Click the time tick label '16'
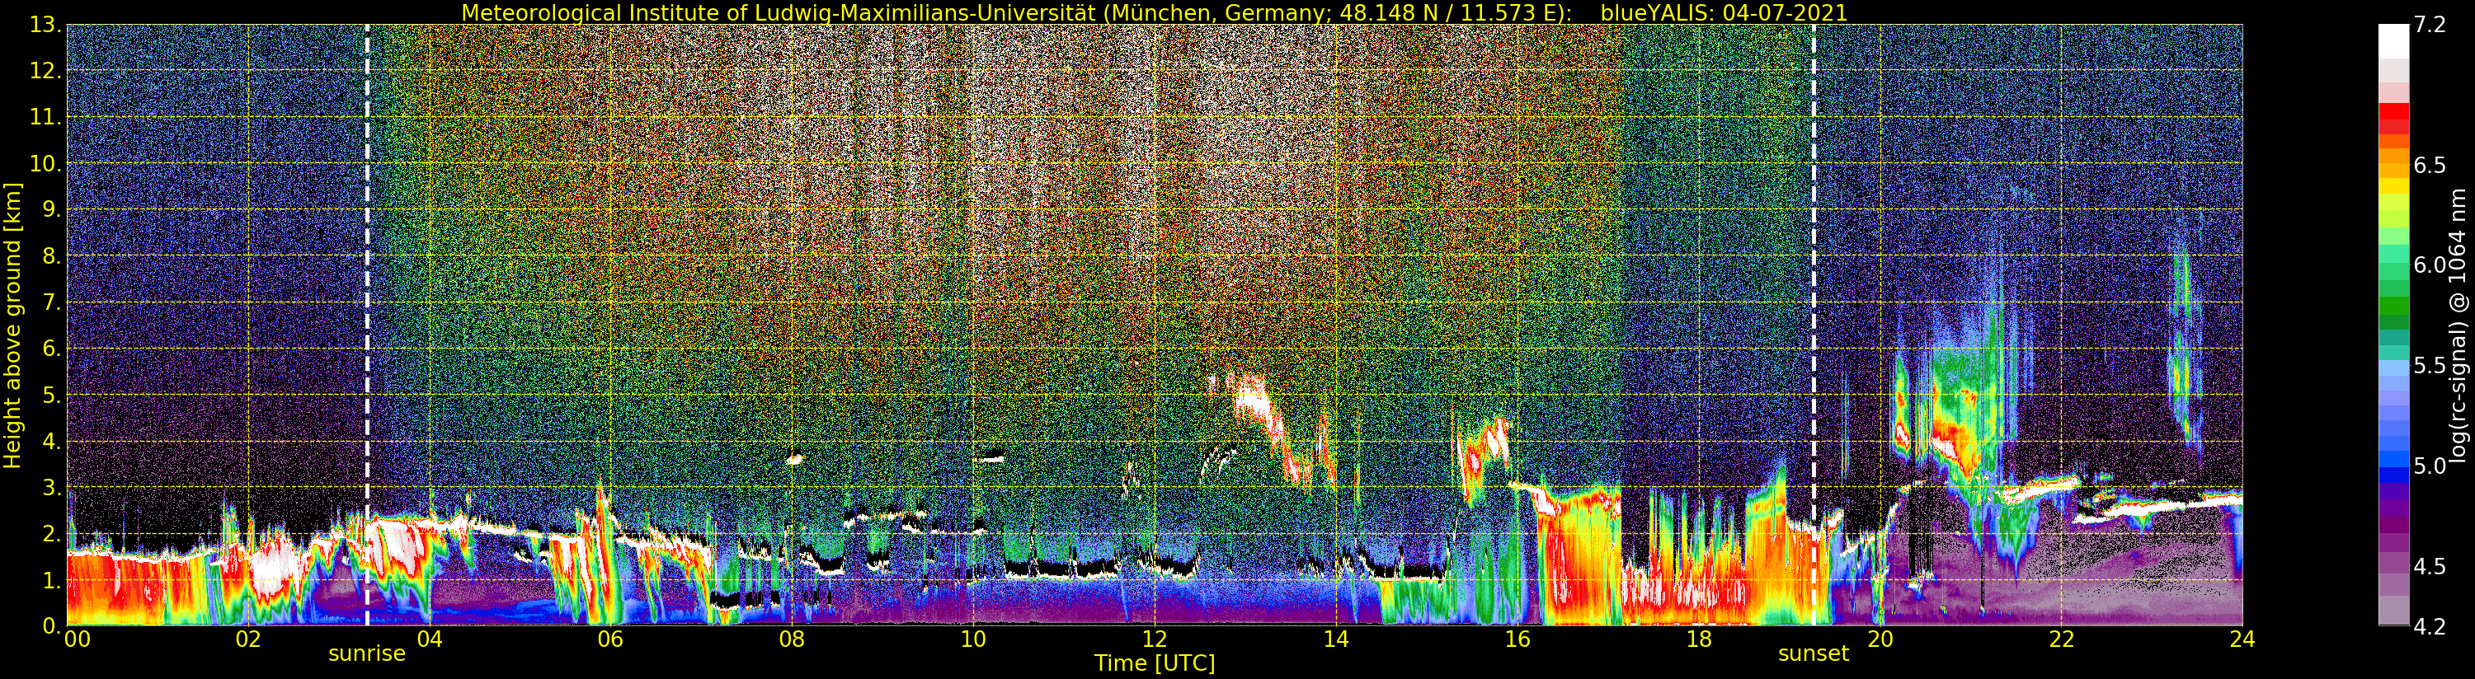Screen dimensions: 2475x679 1517,639
